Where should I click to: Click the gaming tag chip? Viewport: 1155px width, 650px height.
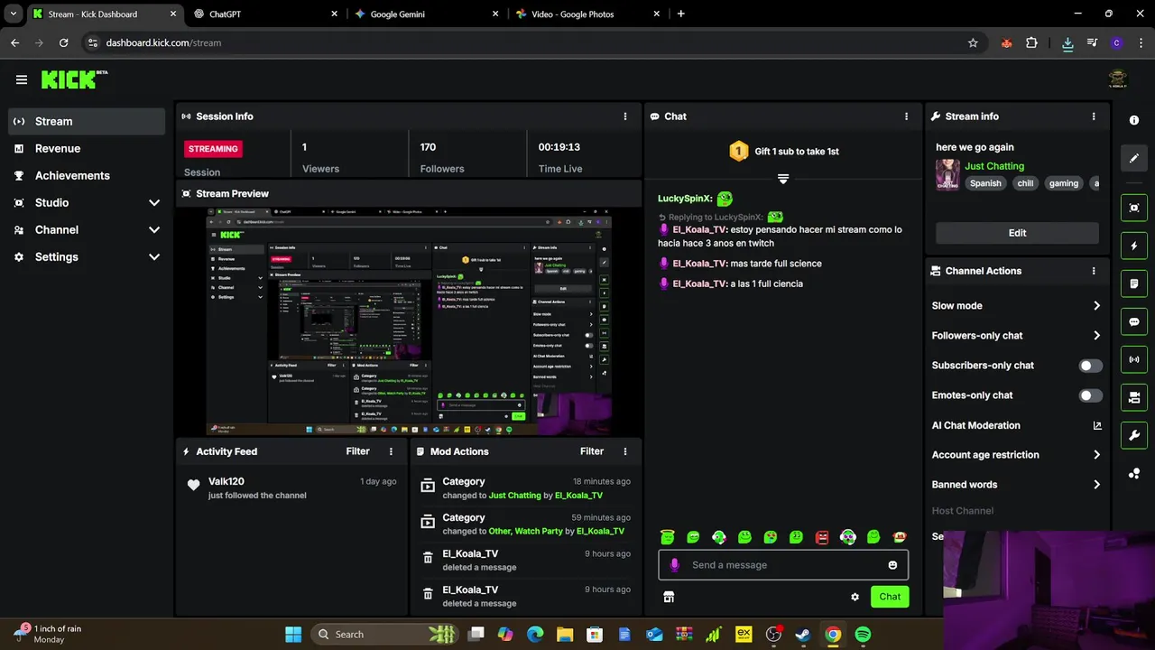[x=1063, y=183]
